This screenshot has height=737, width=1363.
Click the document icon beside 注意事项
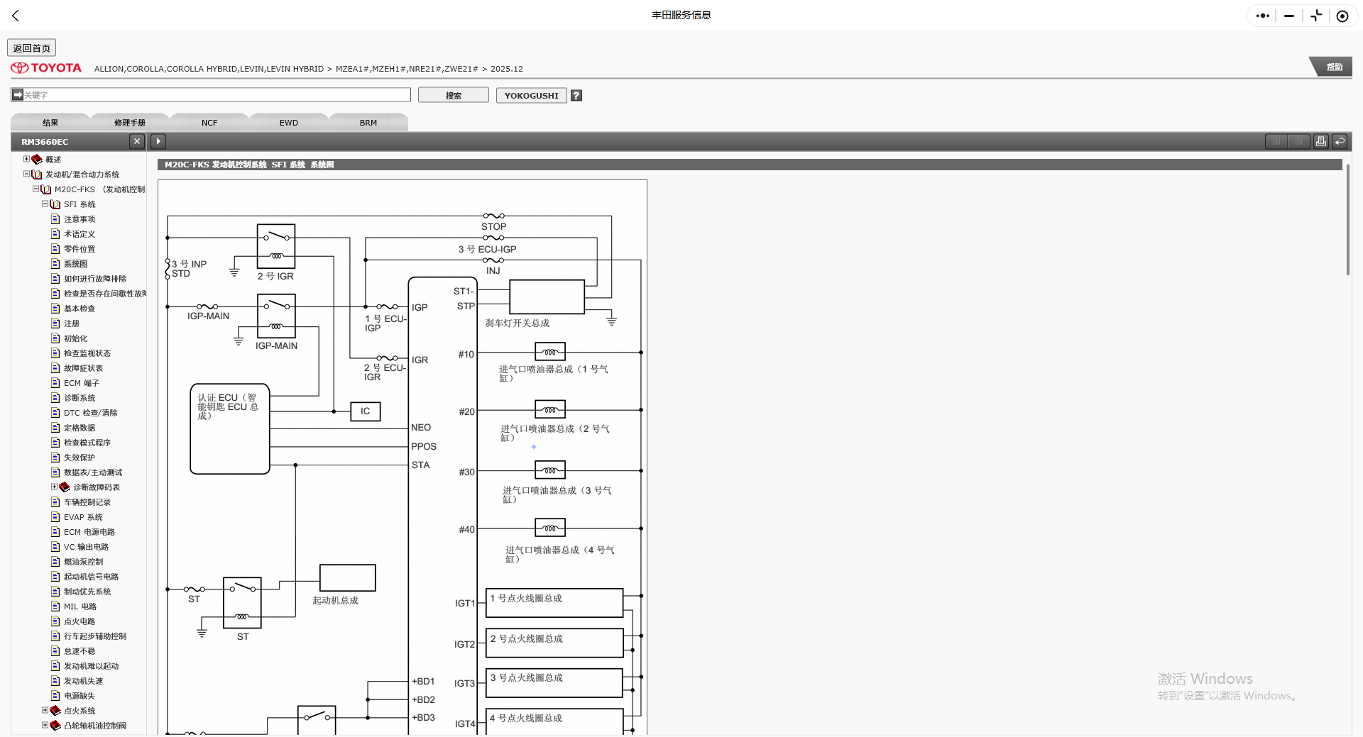point(55,219)
